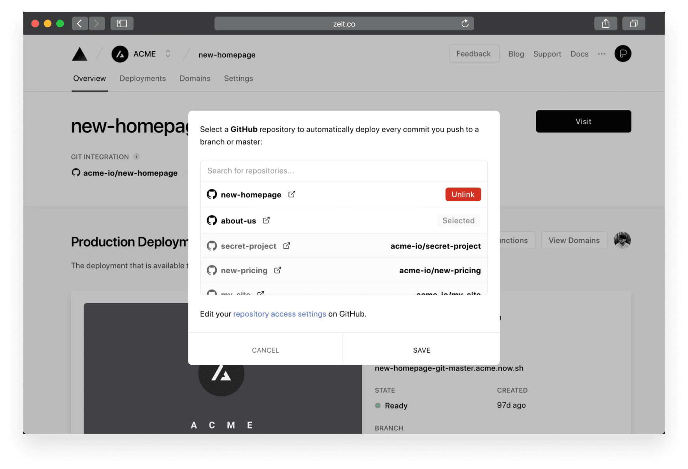Click the GitHub icon beside acme-io/new-homepage

tap(76, 172)
